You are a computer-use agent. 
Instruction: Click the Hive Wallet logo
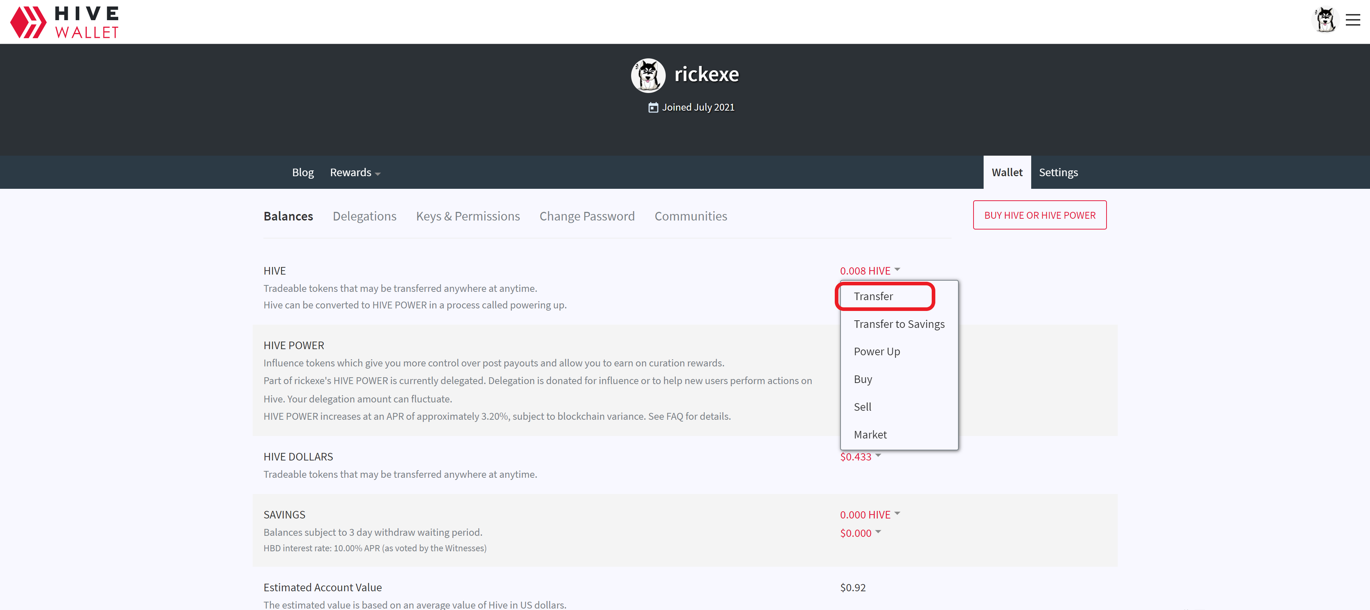(x=65, y=22)
